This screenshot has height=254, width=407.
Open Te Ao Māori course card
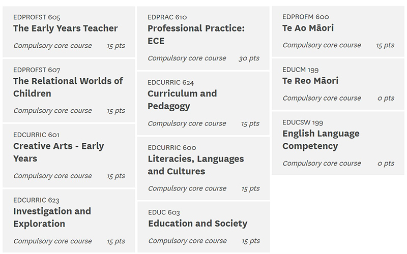tap(338, 31)
